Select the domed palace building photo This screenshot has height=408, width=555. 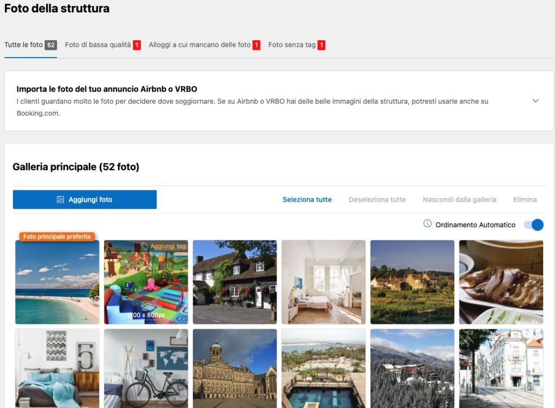(x=235, y=368)
